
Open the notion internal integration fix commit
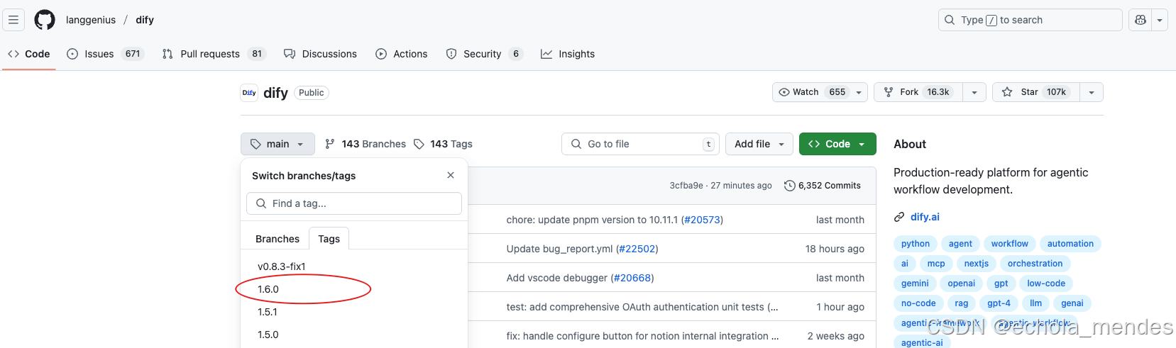click(642, 336)
